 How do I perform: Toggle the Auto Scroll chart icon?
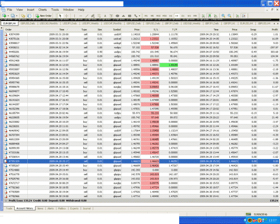pyautogui.click(x=237, y=16)
